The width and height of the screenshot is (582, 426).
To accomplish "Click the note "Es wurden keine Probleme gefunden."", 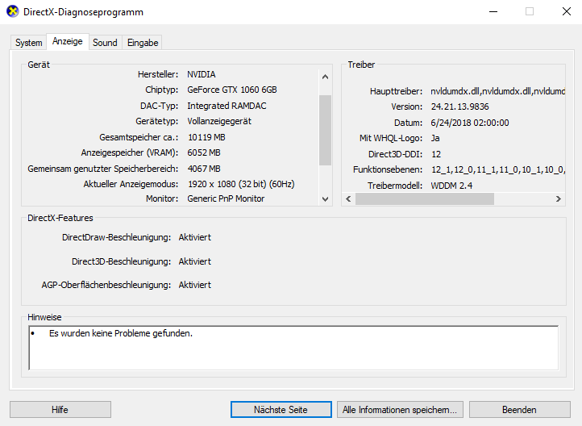I will point(121,333).
